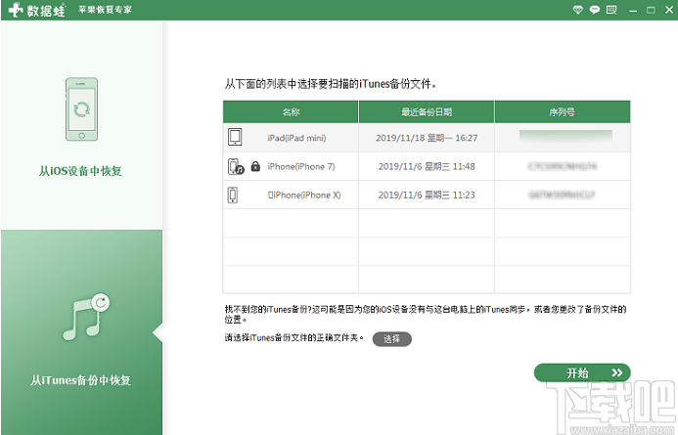Click the diamond VIP icon in title bar
The image size is (678, 435).
coord(577,10)
